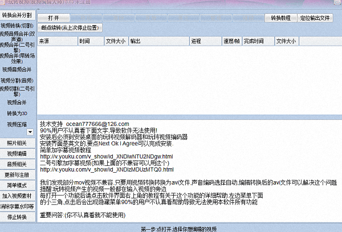This screenshot has height=232, width=342.
Task: Click the 断点续转 resume-from-last-stop button
Action: tap(70, 27)
